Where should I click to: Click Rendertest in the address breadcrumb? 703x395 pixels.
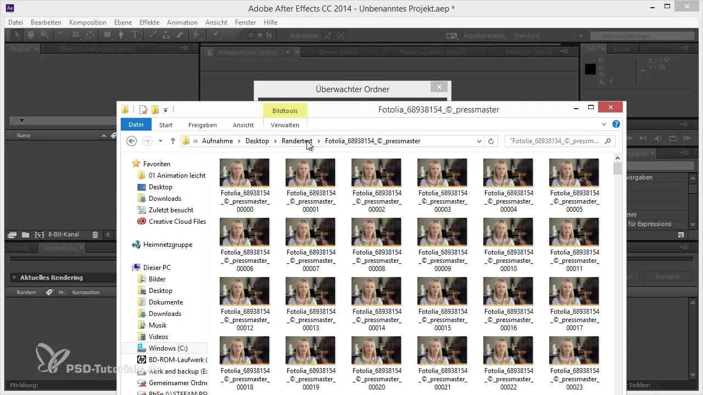coord(297,141)
